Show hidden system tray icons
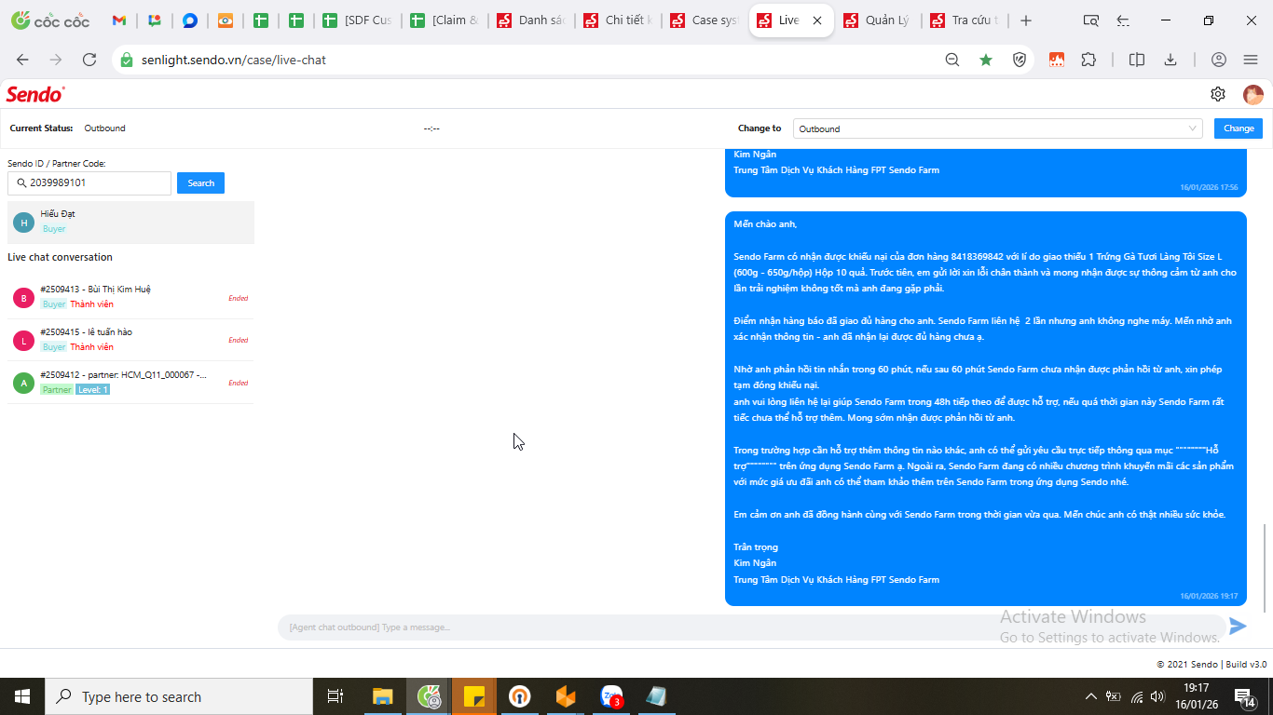Viewport: 1273px width, 715px height. 1091,696
